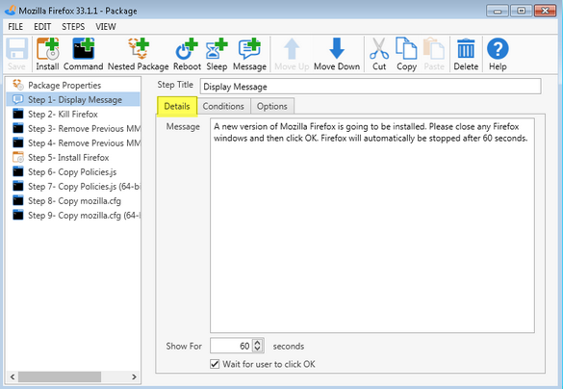This screenshot has width=563, height=389.
Task: Decrease the Show For seconds value
Action: (x=258, y=350)
